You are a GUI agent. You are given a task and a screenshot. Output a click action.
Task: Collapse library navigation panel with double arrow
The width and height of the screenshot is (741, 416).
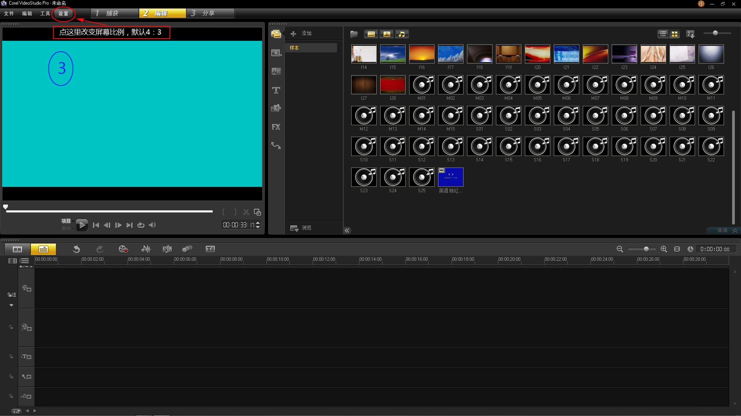point(347,230)
